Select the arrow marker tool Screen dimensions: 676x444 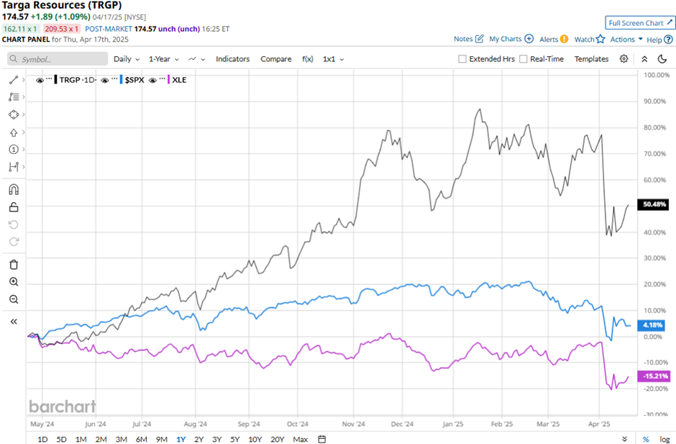pos(14,132)
